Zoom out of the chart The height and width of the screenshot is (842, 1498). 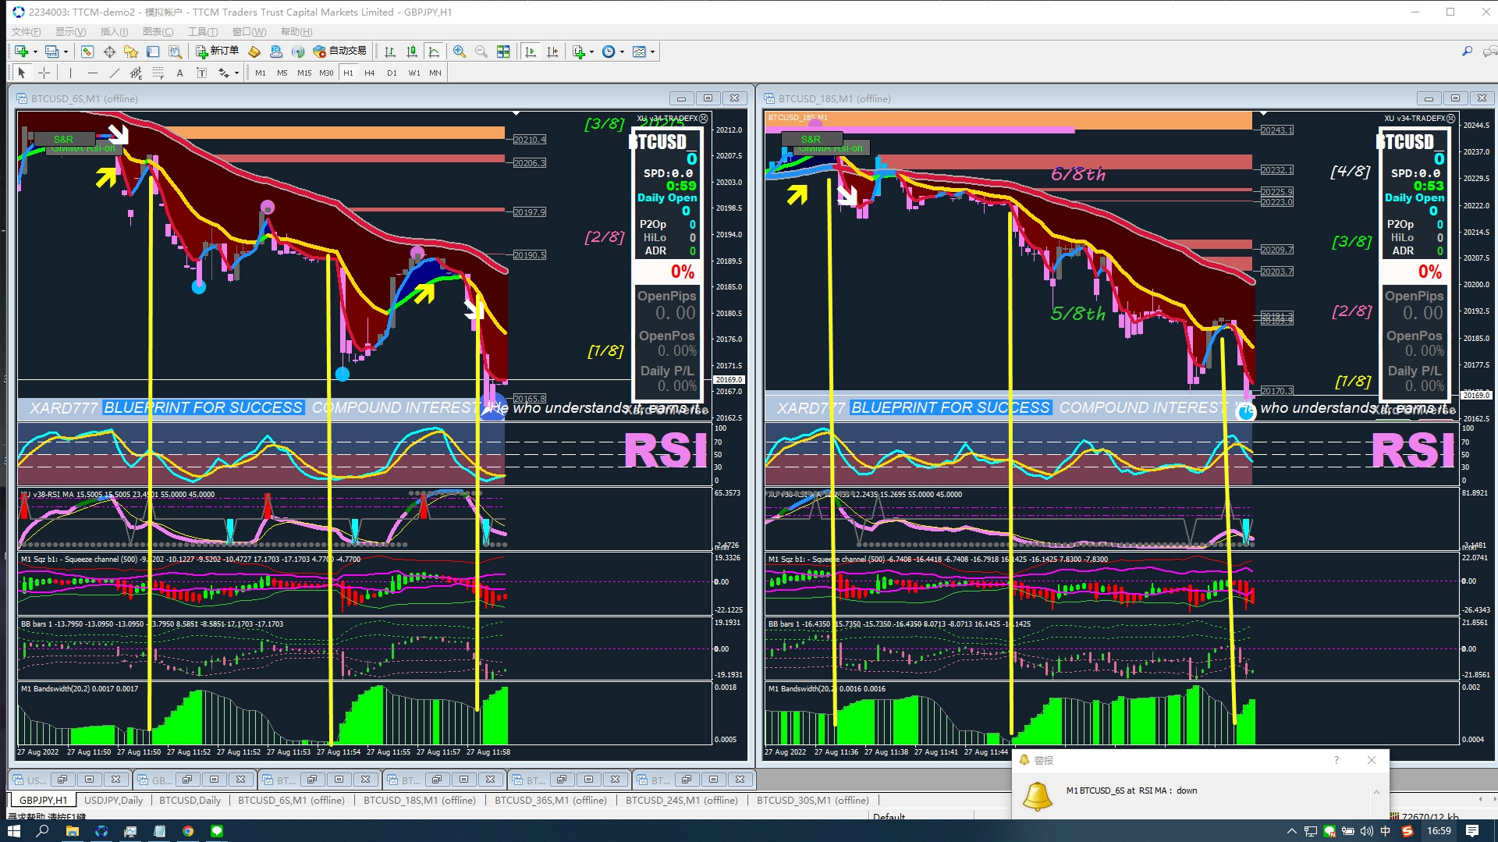pyautogui.click(x=481, y=52)
